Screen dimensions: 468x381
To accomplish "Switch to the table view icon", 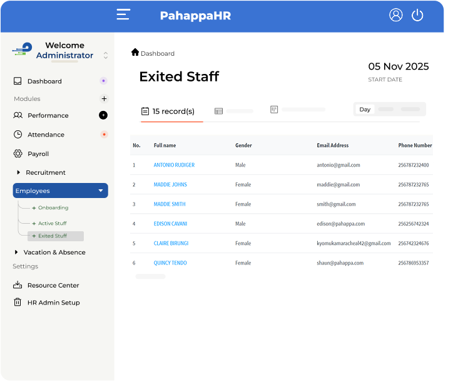I will pos(218,111).
